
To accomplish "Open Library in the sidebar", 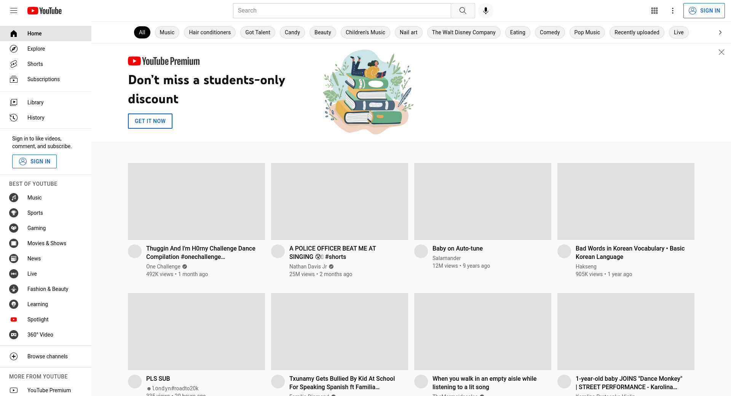I will [46, 102].
